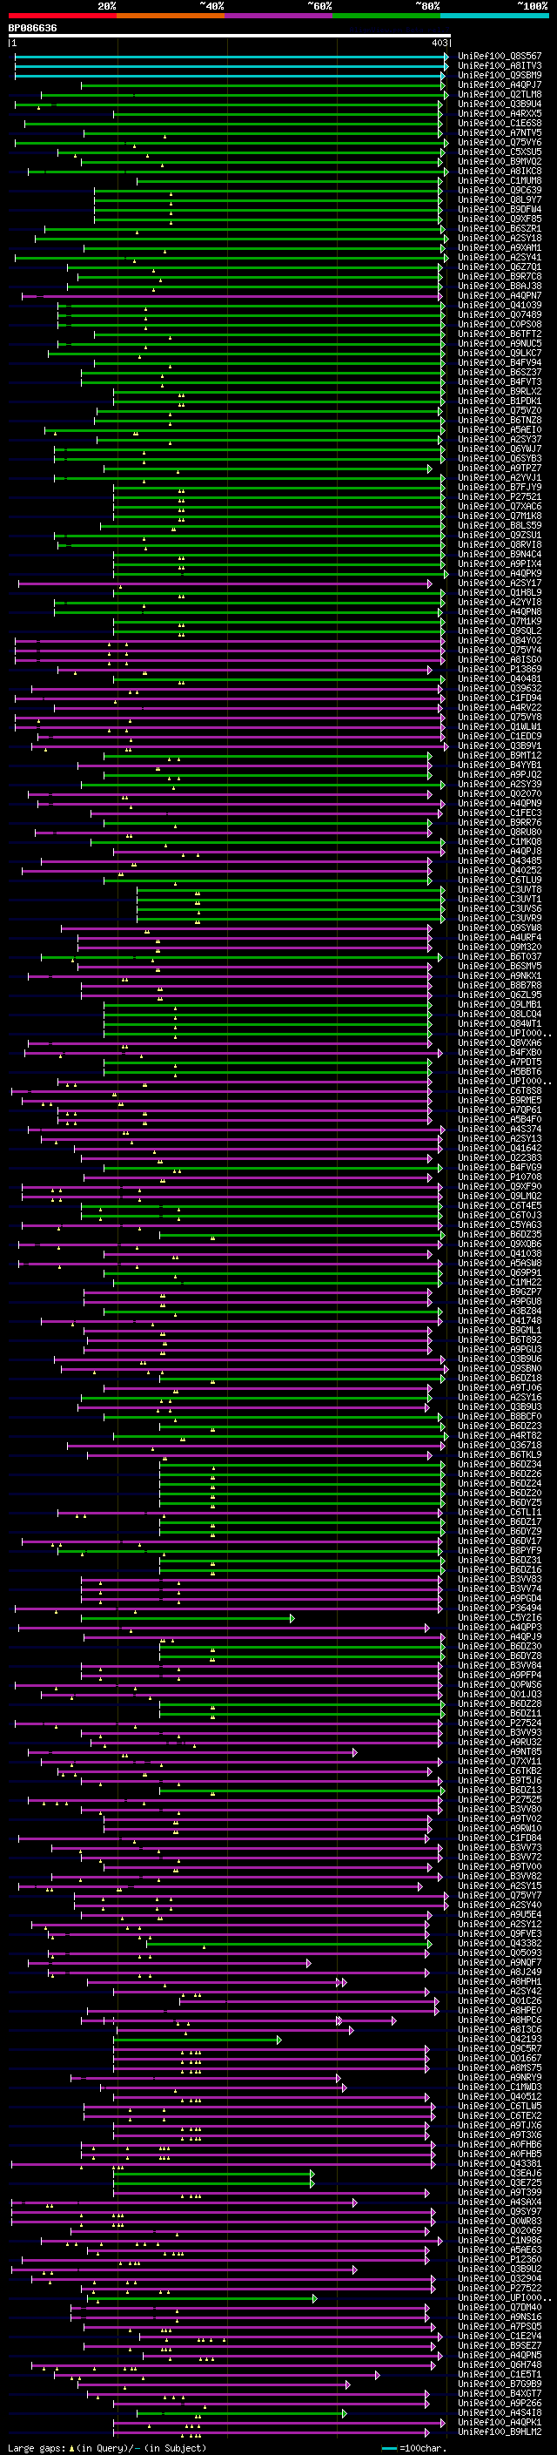Select the UniRef100_Q9LKC7 label
This screenshot has height=2455, width=557.
(x=500, y=353)
